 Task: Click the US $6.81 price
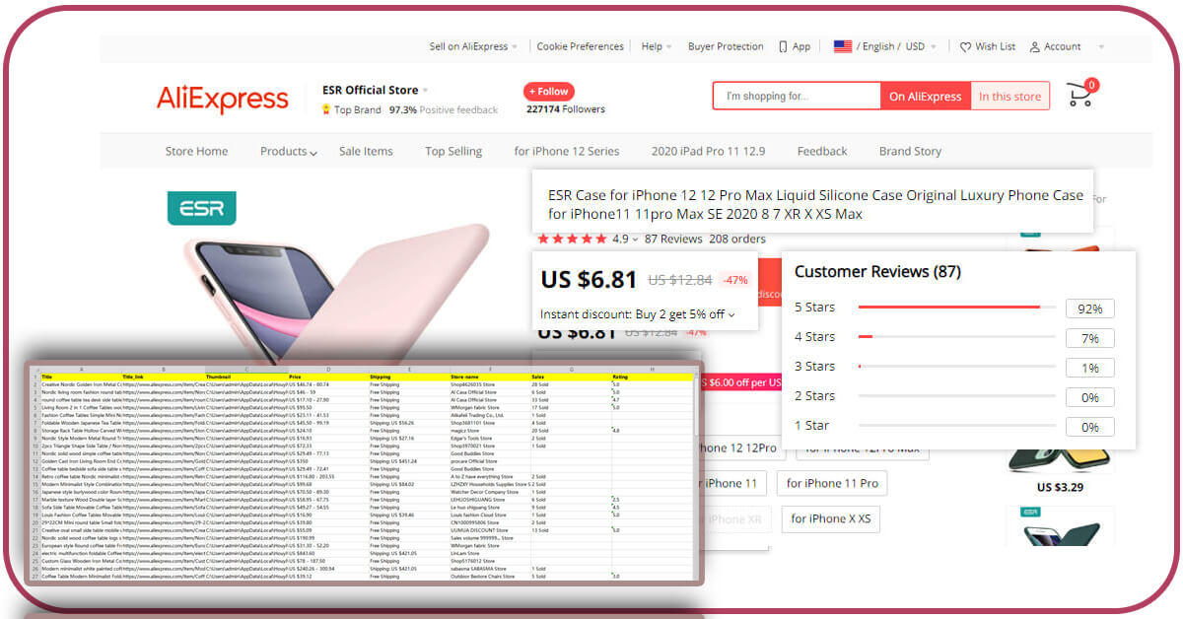[589, 279]
